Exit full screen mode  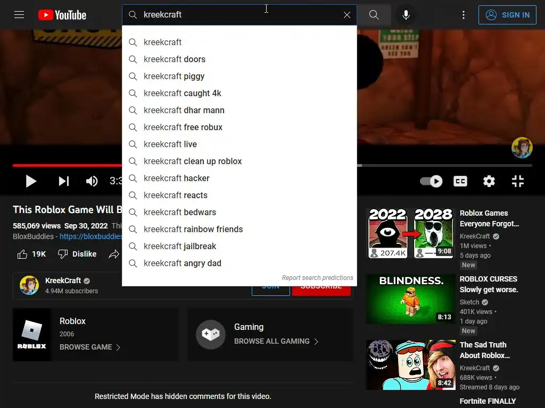tap(518, 181)
